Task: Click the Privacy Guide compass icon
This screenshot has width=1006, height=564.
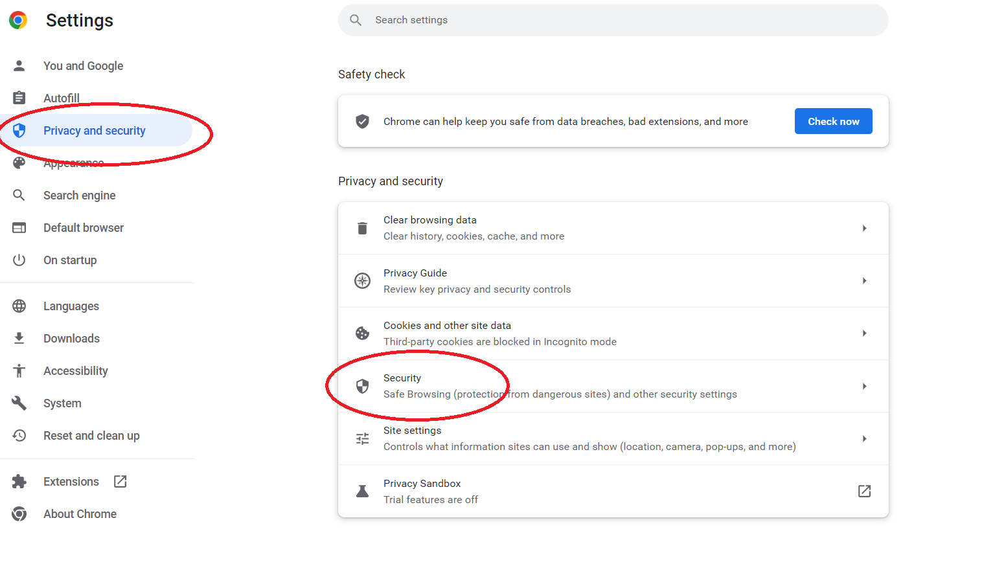Action: [362, 280]
